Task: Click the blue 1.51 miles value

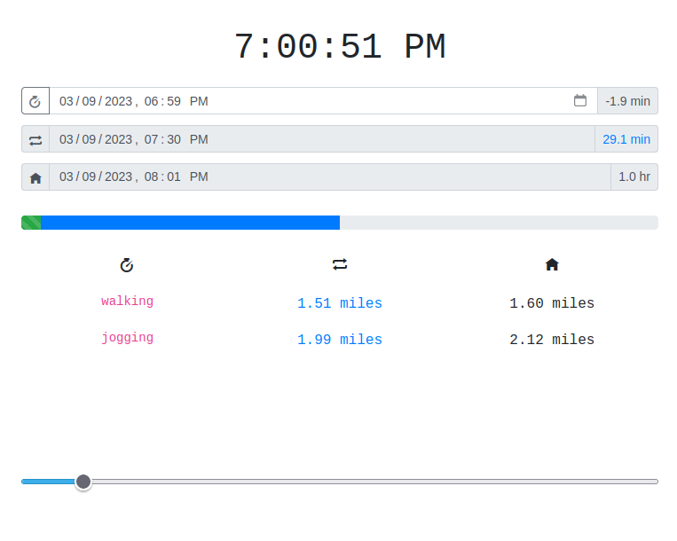Action: (340, 303)
